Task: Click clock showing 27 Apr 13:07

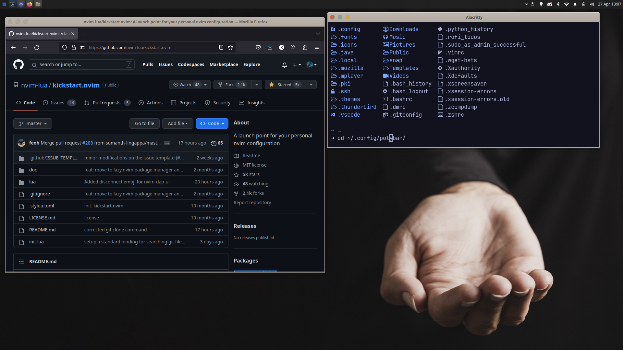Action: 609,4
